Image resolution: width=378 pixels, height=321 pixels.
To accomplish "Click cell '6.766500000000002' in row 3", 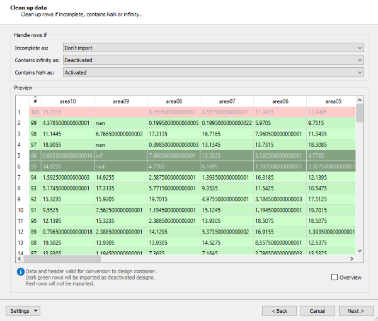I will (121, 134).
